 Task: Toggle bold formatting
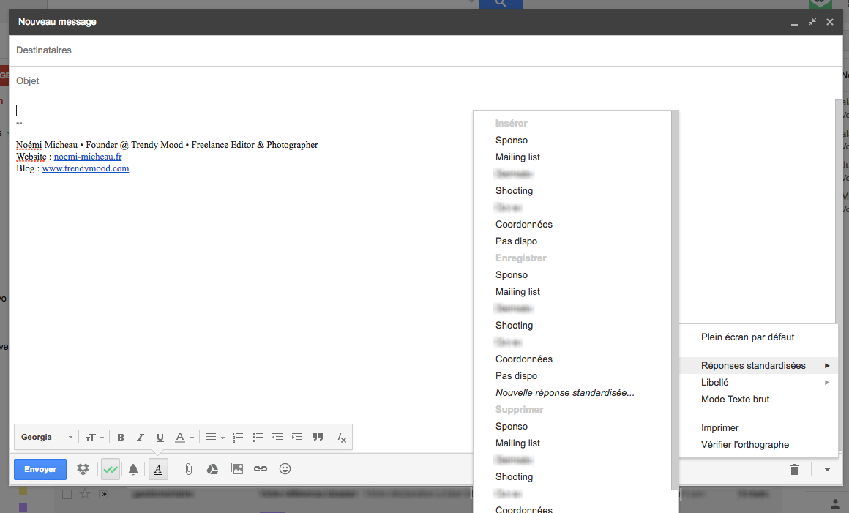[x=121, y=438]
